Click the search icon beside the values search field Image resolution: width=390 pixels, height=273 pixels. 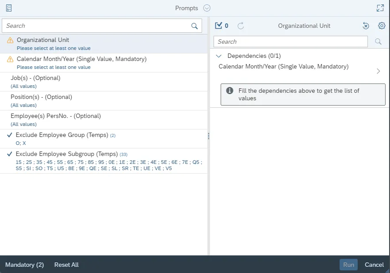pos(378,42)
